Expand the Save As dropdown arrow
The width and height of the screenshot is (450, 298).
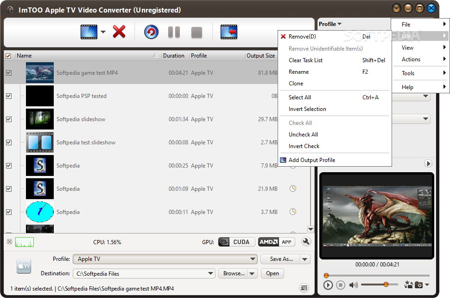(305, 259)
